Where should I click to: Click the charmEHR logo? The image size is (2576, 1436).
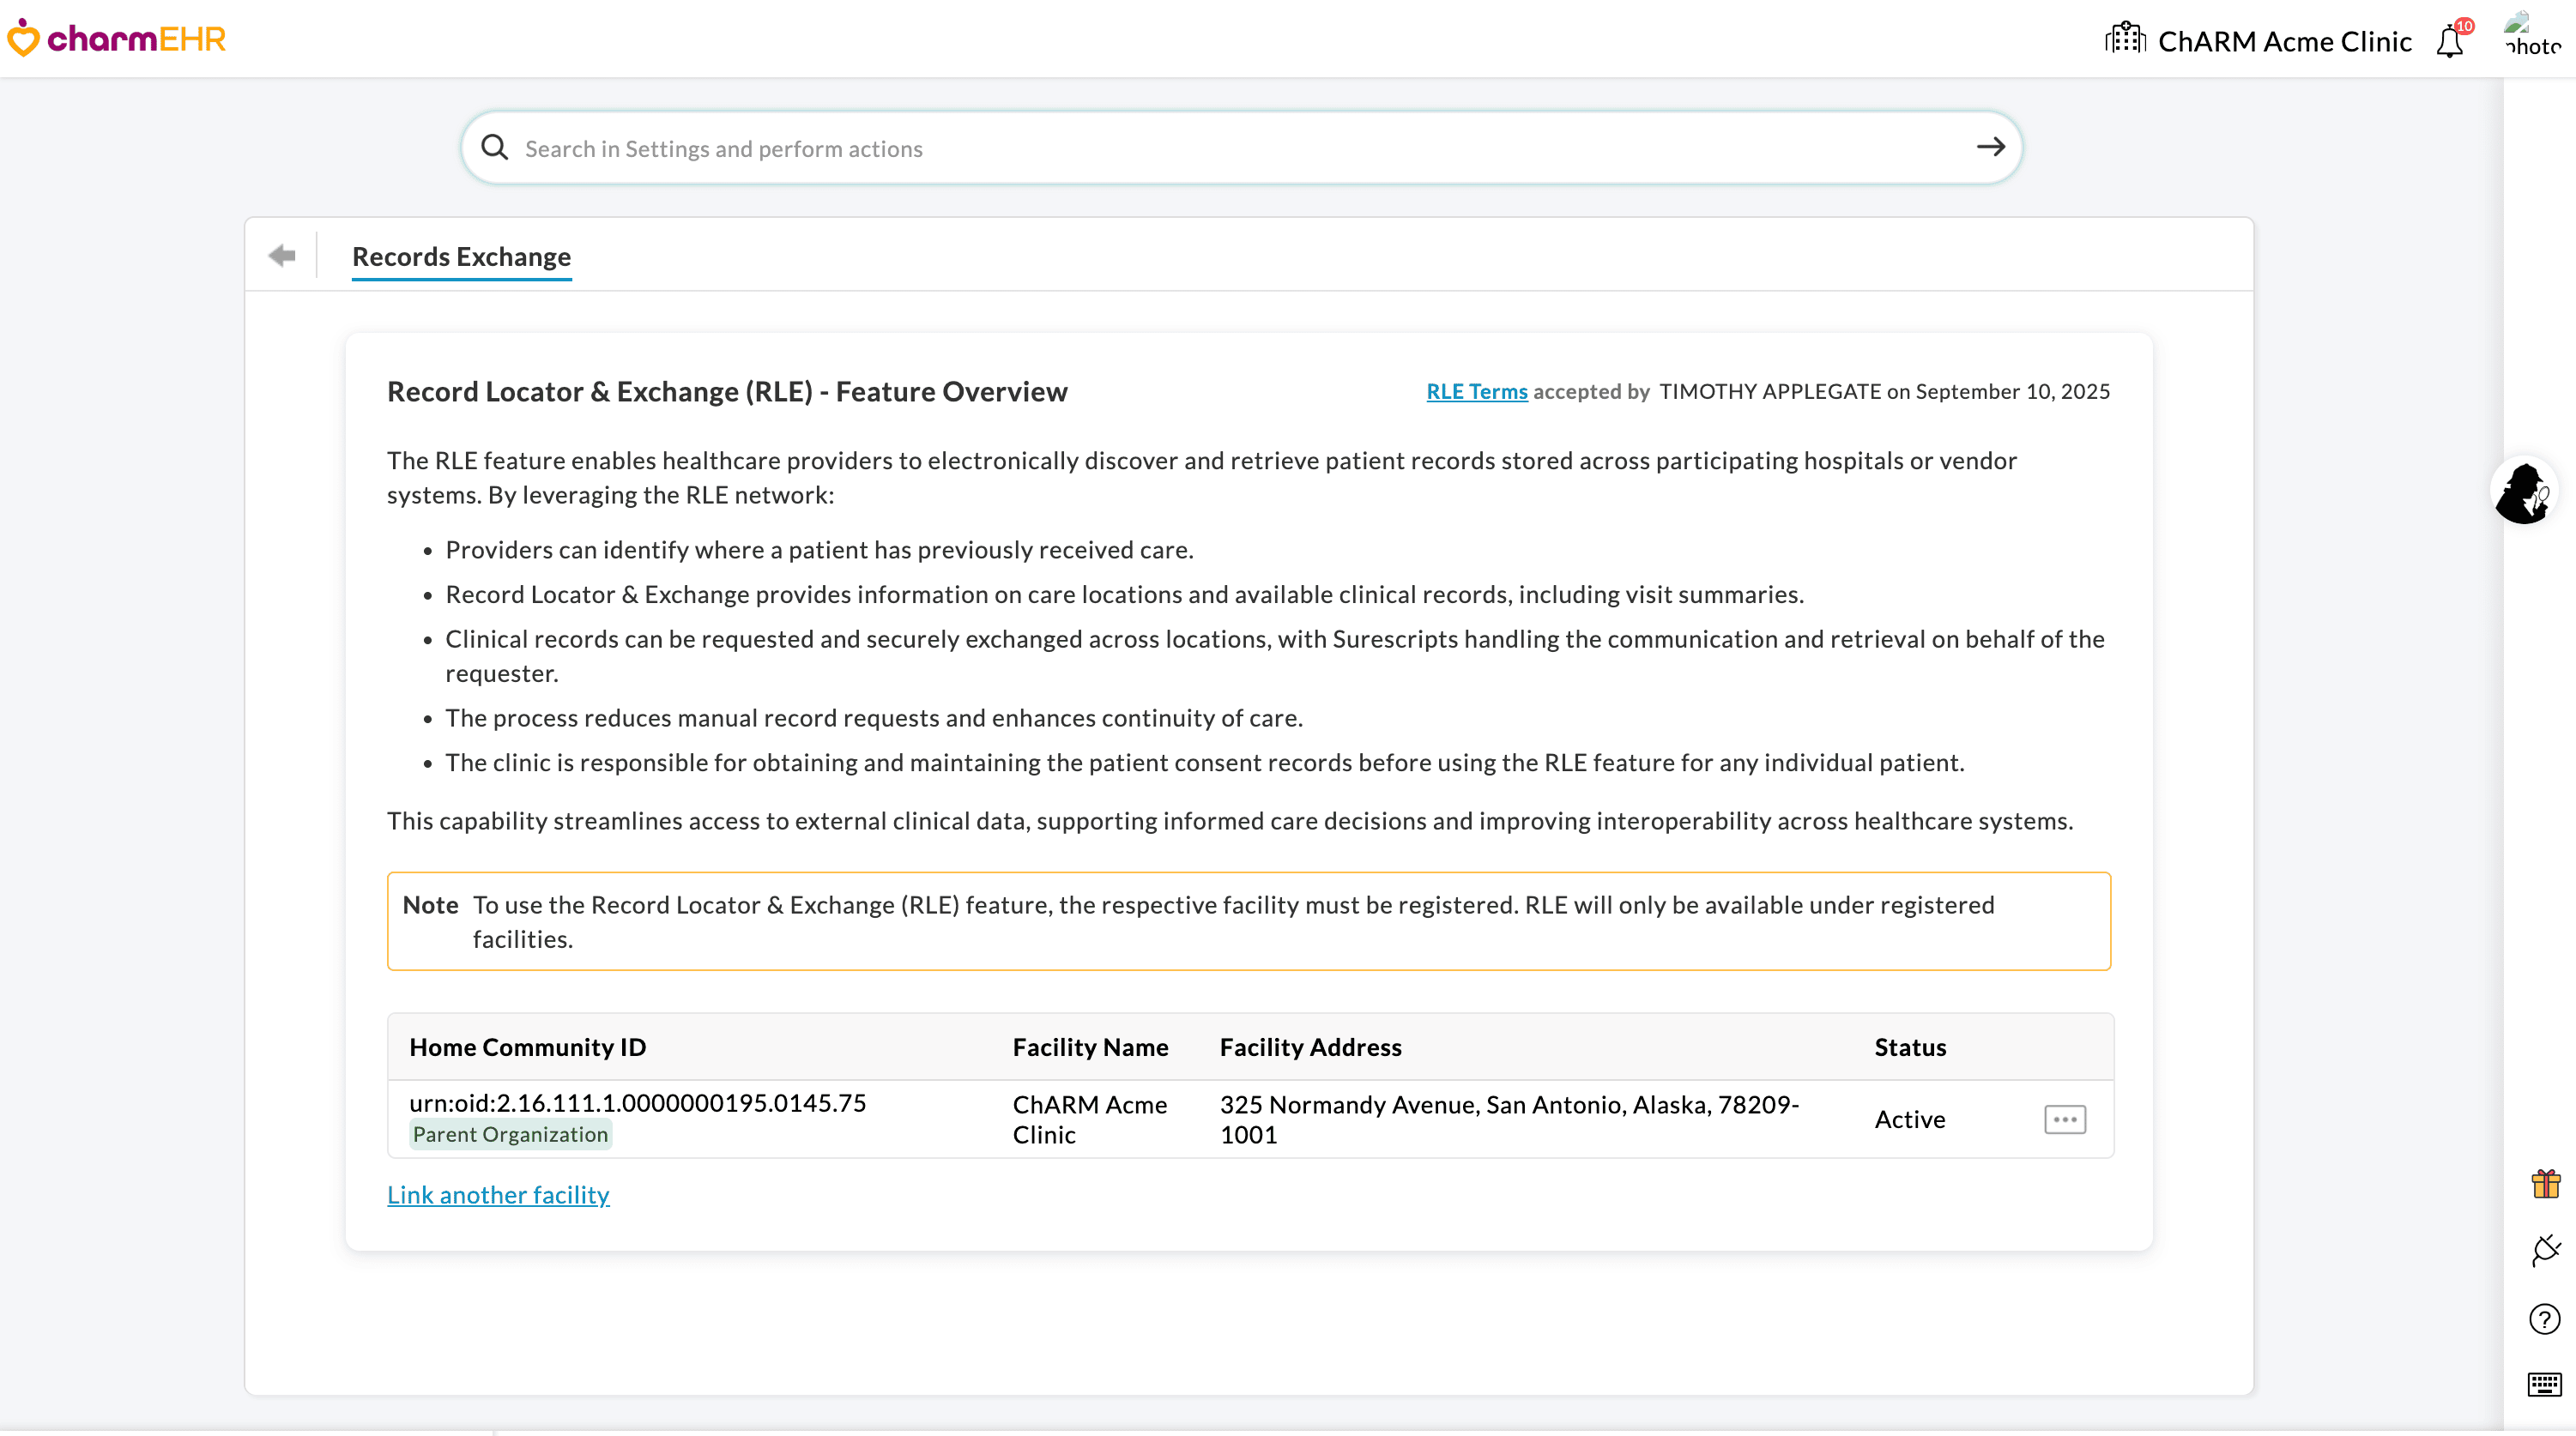[x=117, y=38]
